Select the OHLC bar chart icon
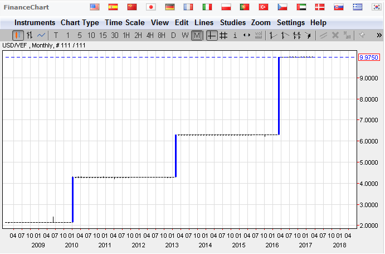 tap(30, 35)
